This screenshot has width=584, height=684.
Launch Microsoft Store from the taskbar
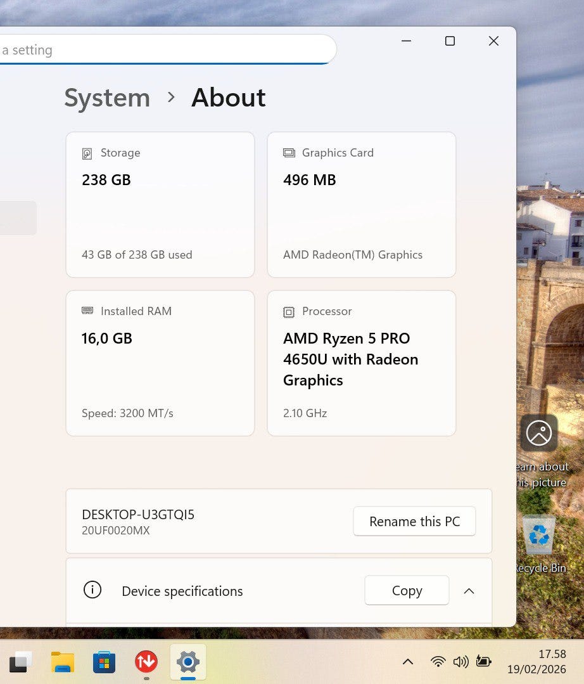tap(105, 662)
